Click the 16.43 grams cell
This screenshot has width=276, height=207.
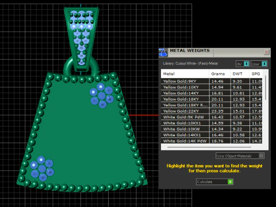click(x=220, y=117)
